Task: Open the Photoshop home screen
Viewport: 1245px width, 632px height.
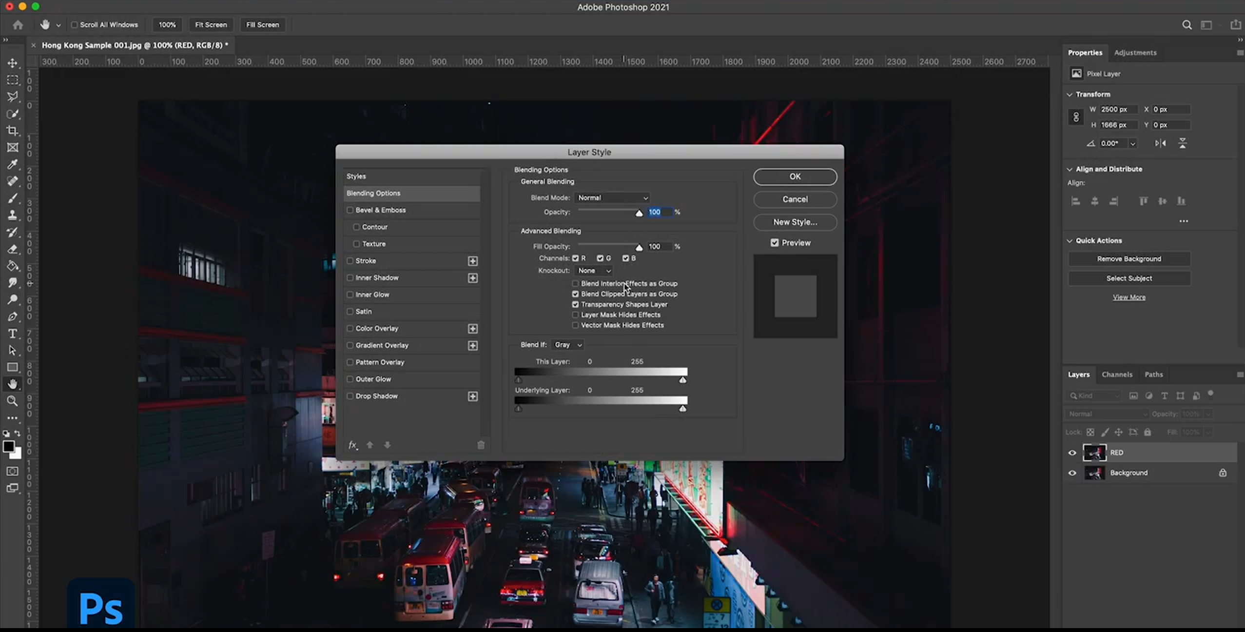Action: tap(18, 24)
